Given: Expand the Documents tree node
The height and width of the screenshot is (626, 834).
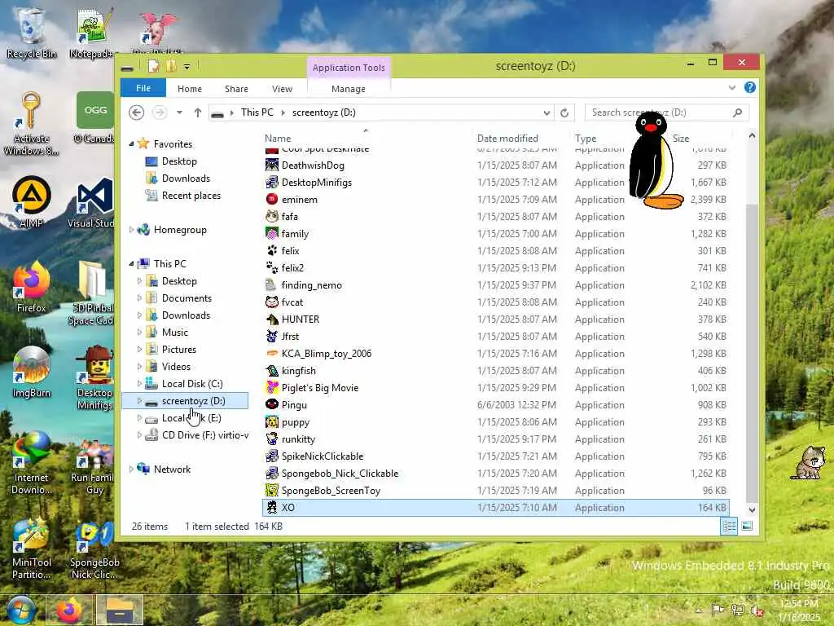Looking at the screenshot, I should coord(139,298).
